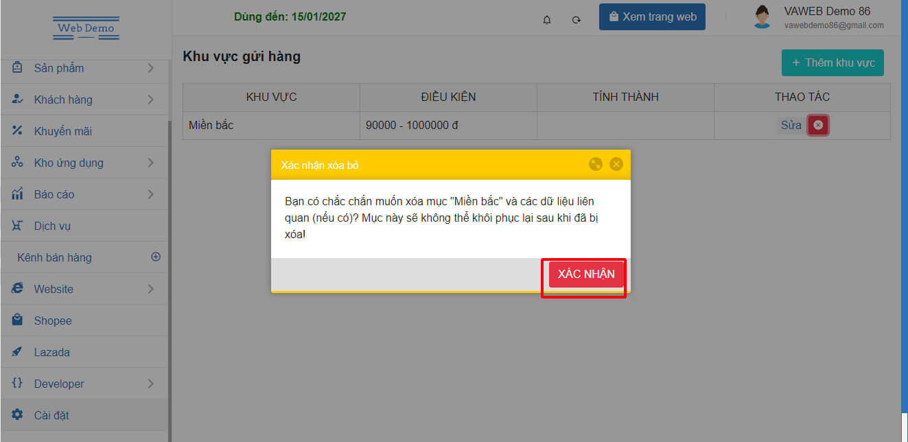Click the Cài đặt gear icon

18,415
